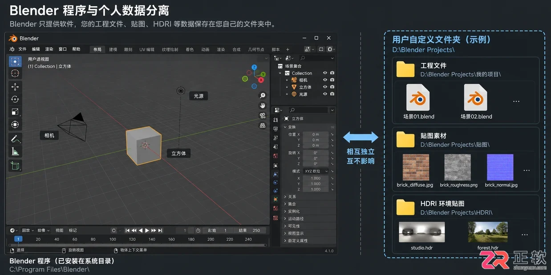Jump to the last frame button
Viewport: 551px width, 275px height.
160,230
